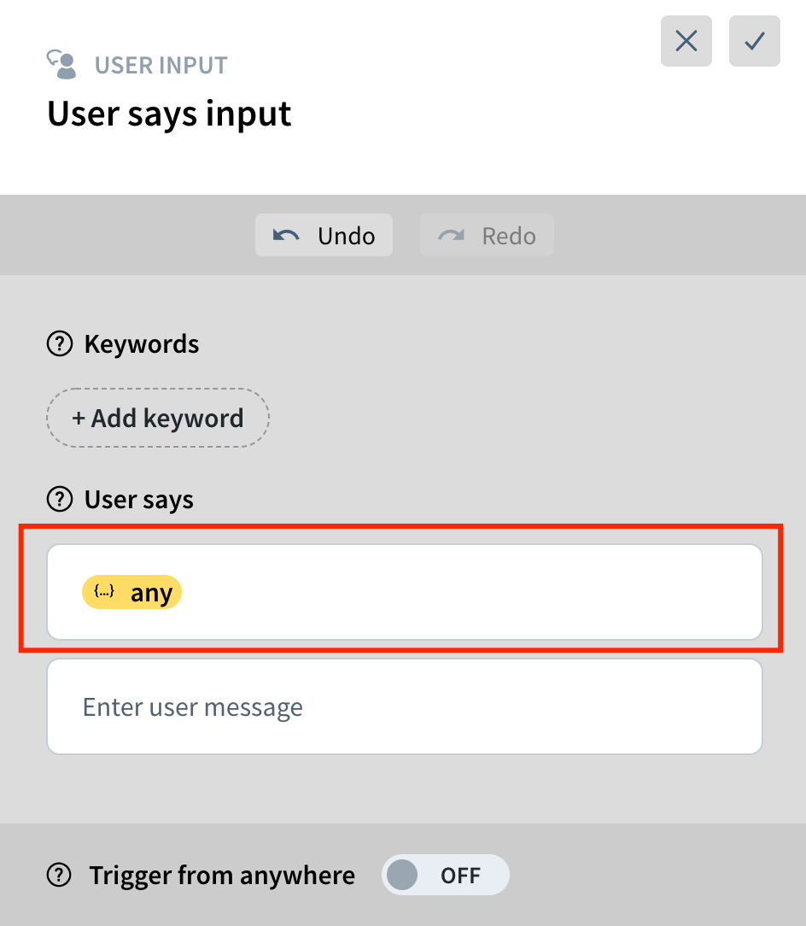Click the User says input title

tap(169, 114)
